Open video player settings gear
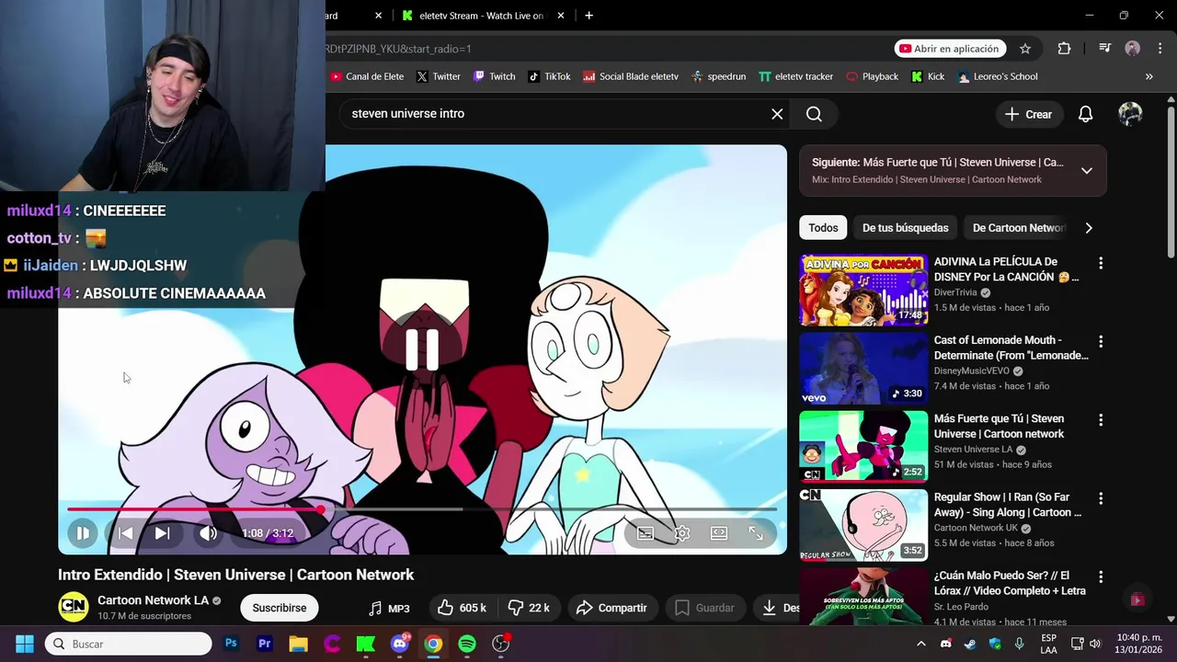The image size is (1177, 662). click(682, 533)
